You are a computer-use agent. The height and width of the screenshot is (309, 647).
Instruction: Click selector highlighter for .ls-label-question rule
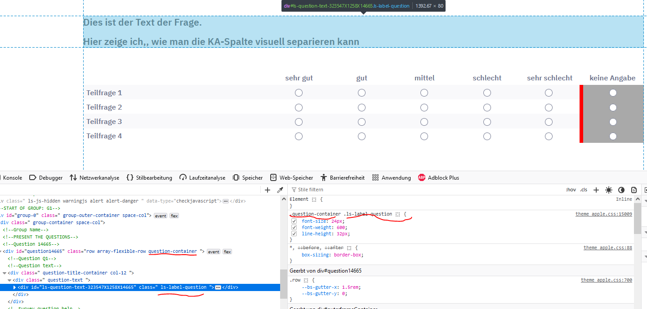coord(398,214)
